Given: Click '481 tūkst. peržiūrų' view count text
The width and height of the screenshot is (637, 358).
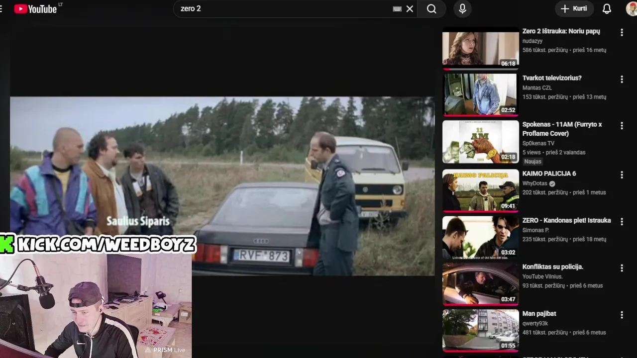Looking at the screenshot, I should click(544, 333).
